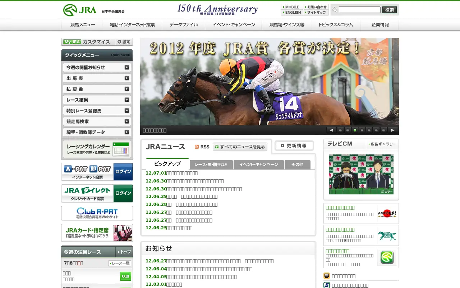Screen dimensions: 460x288
Task: Click the search text field
Action: click(359, 10)
